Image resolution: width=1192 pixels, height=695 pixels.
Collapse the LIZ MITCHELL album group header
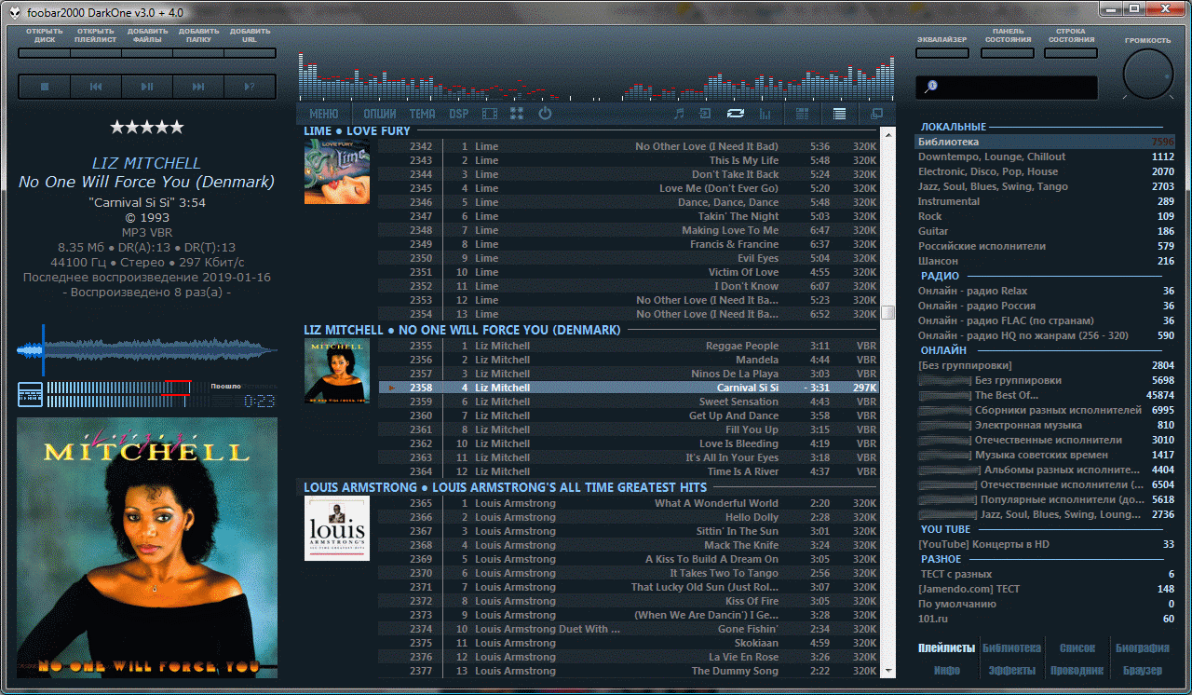(x=462, y=331)
